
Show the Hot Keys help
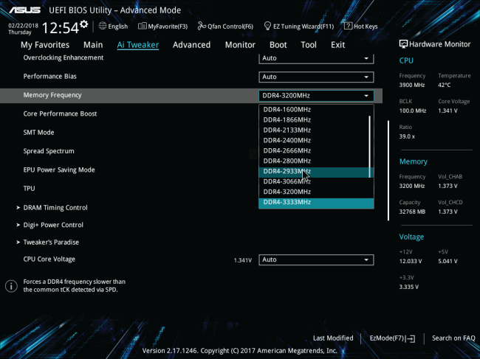(x=361, y=27)
